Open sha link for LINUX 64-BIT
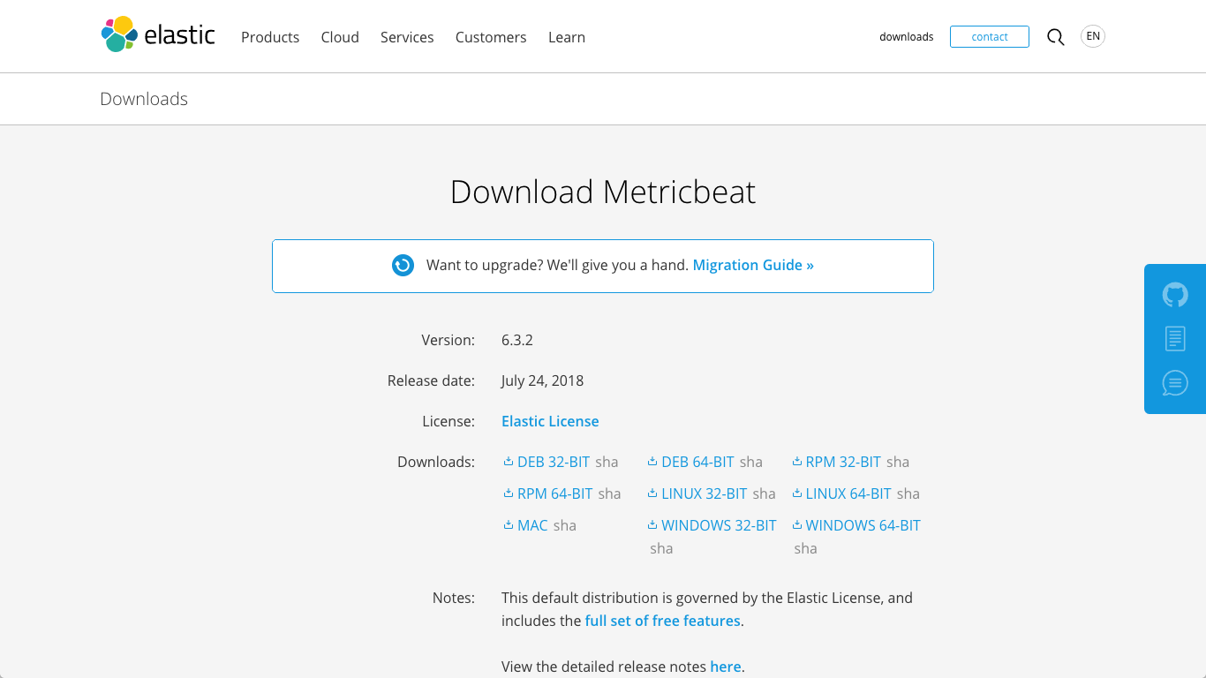The width and height of the screenshot is (1206, 678). pos(908,493)
